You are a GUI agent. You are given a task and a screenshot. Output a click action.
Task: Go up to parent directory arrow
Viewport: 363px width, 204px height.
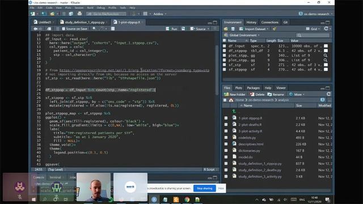pyautogui.click(x=234, y=111)
